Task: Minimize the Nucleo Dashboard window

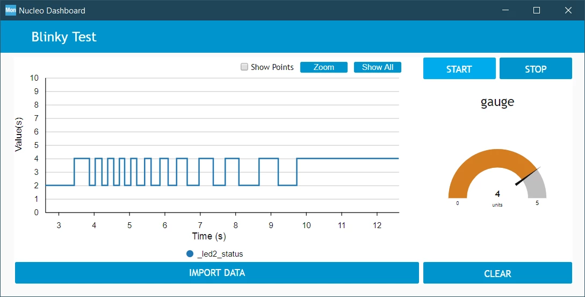Action: (505, 10)
